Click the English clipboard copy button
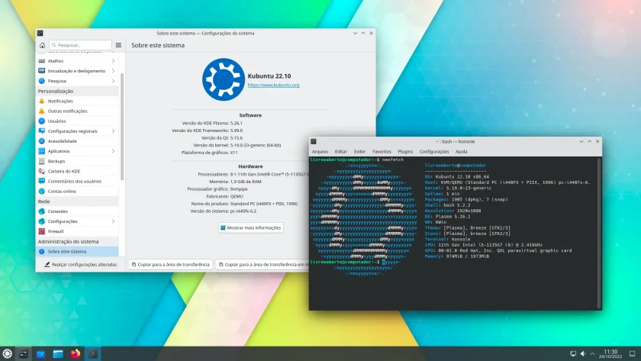Image resolution: width=641 pixels, height=361 pixels. coord(262,265)
